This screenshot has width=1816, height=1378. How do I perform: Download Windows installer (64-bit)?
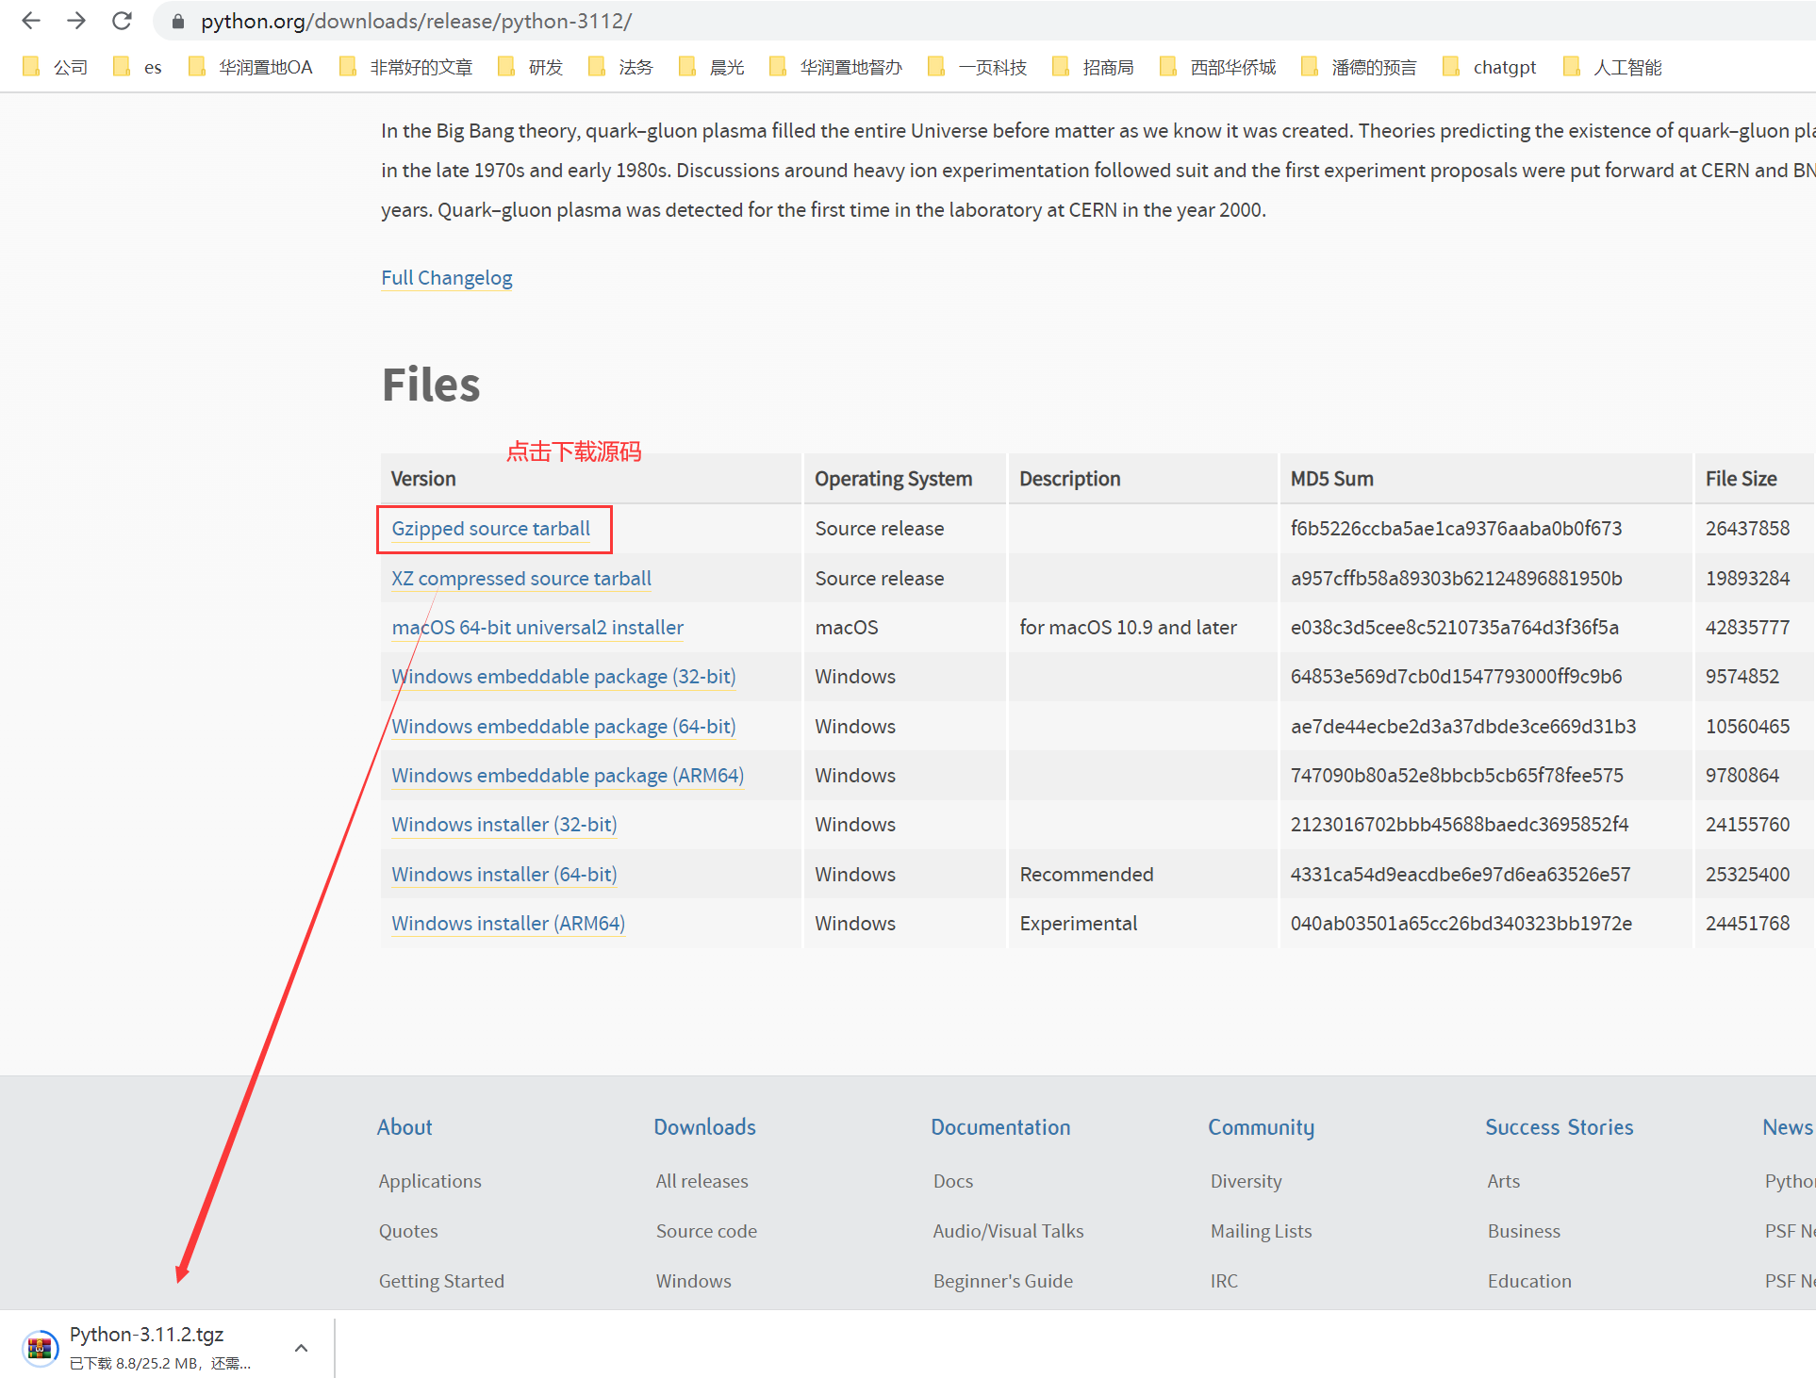coord(504,875)
